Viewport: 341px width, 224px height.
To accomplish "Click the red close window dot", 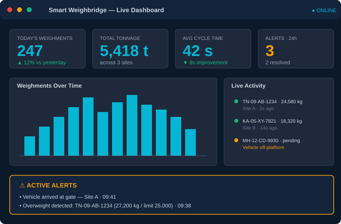I will [x=10, y=10].
